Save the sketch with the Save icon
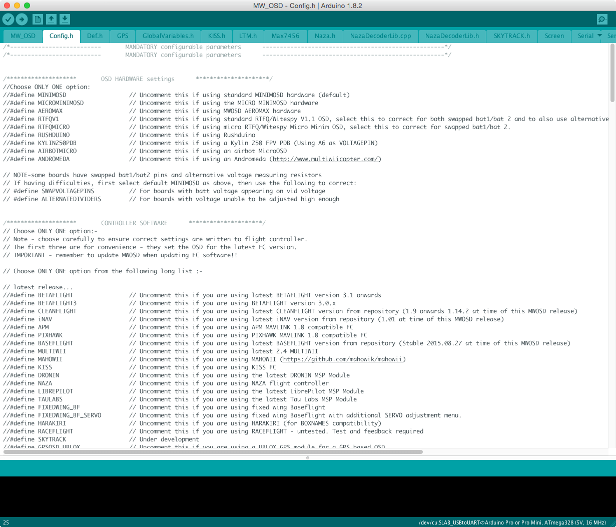Image resolution: width=616 pixels, height=527 pixels. pos(65,20)
